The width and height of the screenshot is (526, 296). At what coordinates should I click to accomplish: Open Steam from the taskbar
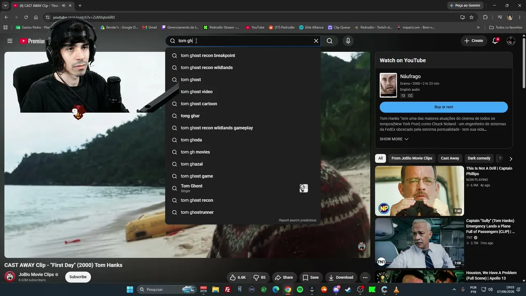[x=348, y=289]
